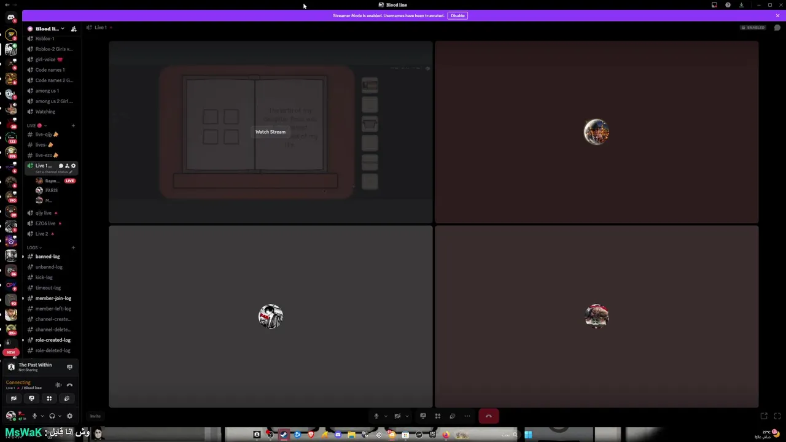The image size is (786, 442).
Task: Watch the live stream
Action: click(x=270, y=132)
